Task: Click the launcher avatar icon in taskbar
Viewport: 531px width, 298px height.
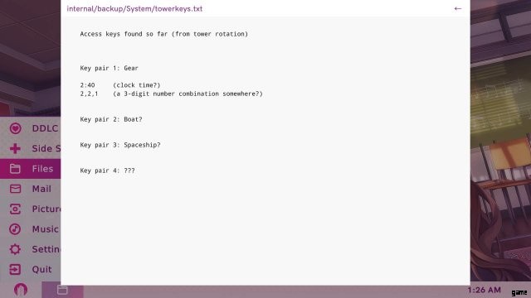Action: [x=21, y=290]
